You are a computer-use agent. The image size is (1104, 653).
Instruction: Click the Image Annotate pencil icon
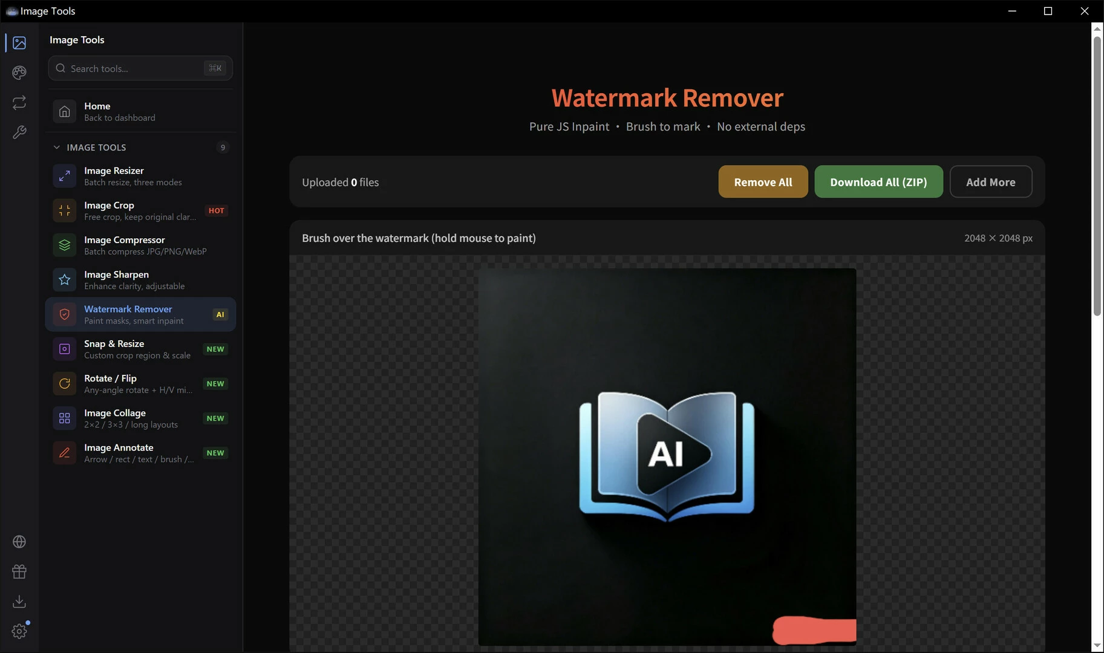pos(64,453)
